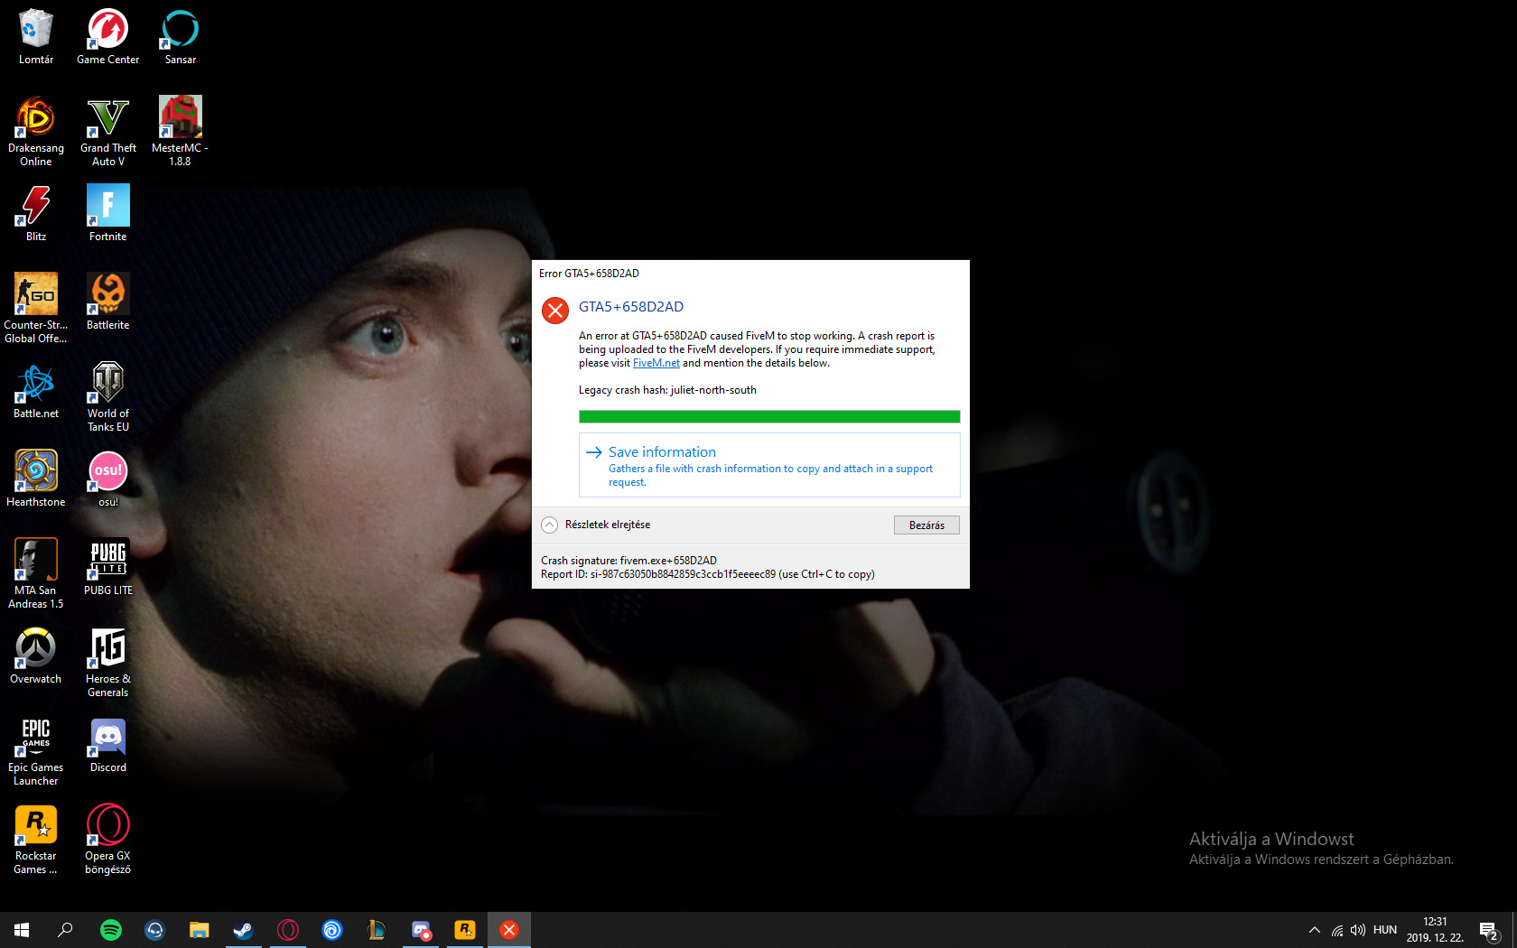Open Steam from the taskbar
Image resolution: width=1517 pixels, height=948 pixels.
pos(244,929)
